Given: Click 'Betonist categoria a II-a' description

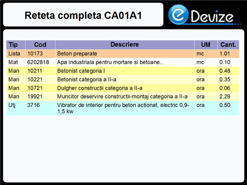Looking at the screenshot, I should [x=86, y=79].
